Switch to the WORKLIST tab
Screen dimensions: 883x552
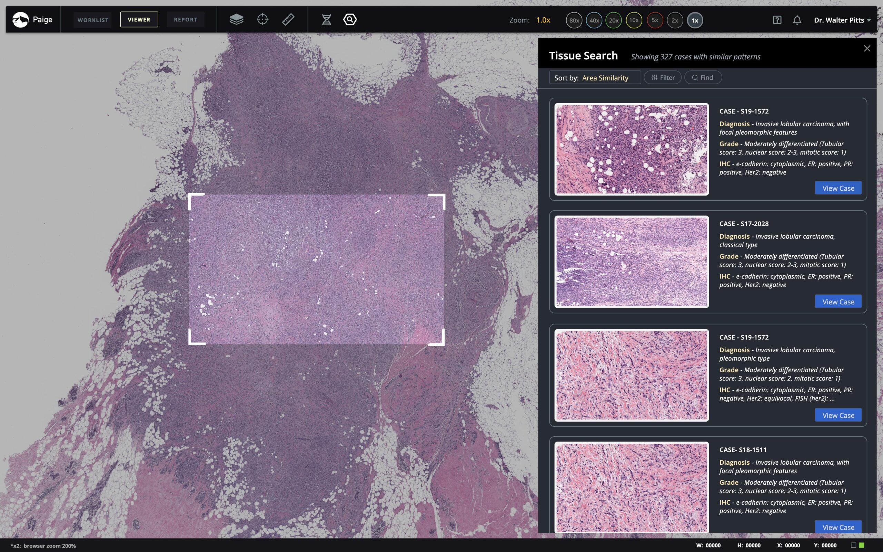click(x=92, y=20)
